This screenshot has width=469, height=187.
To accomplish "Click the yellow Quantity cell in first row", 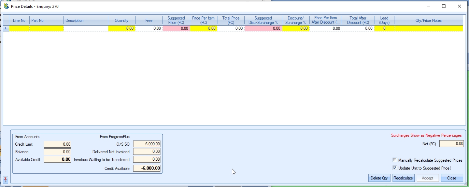I will [122, 28].
